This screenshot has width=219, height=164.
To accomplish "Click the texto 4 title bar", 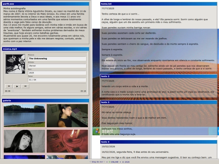I will coord(159,142).
